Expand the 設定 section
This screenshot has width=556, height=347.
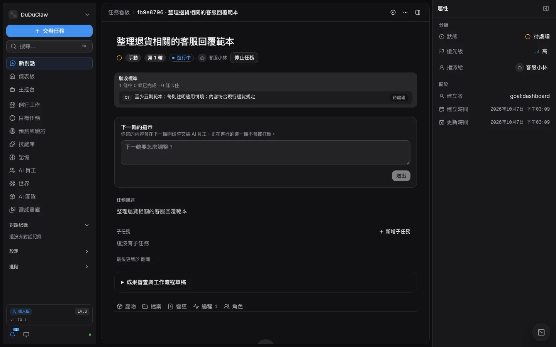(49, 251)
